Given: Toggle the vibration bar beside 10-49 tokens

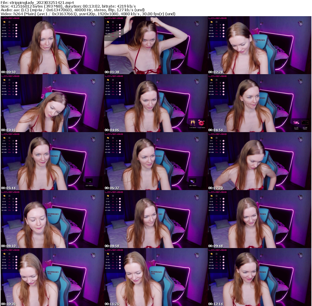Looking at the screenshot, I should tap(13, 28).
